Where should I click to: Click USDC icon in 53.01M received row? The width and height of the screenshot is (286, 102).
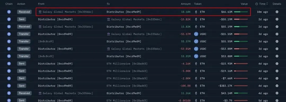(196, 56)
